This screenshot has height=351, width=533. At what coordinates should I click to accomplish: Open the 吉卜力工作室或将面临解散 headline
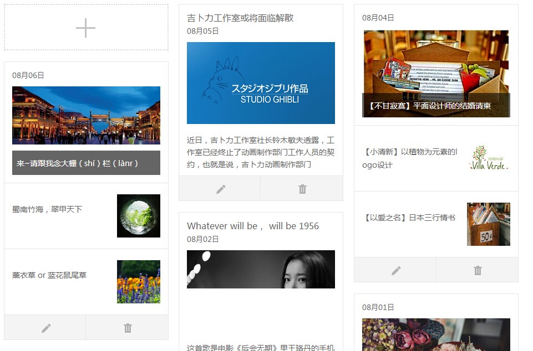pos(240,18)
